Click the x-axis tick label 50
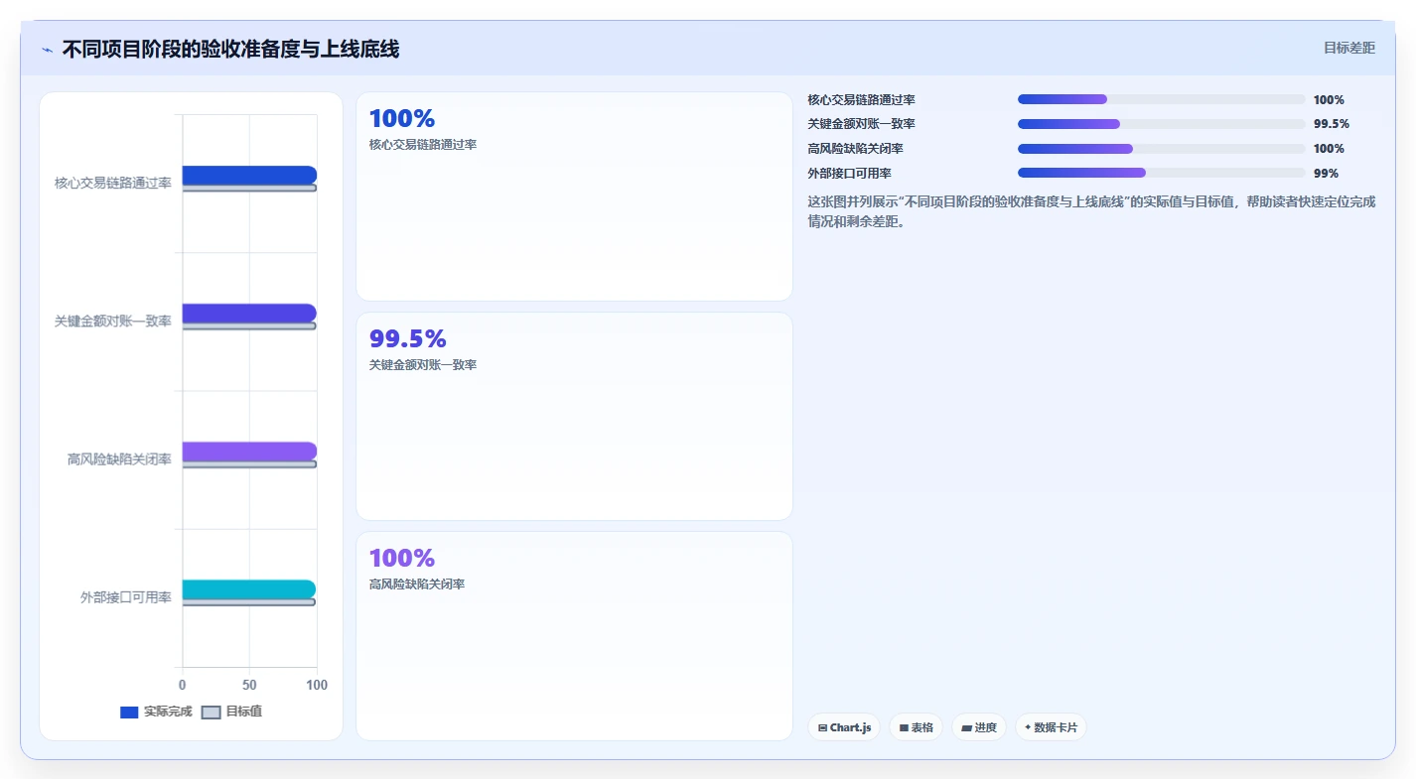The height and width of the screenshot is (779, 1416). pyautogui.click(x=249, y=685)
